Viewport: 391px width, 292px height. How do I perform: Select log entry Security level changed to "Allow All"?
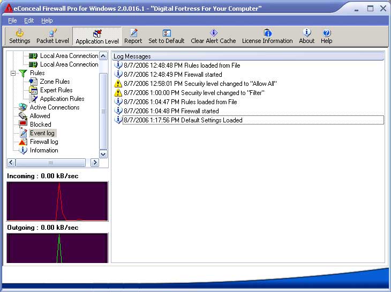(200, 84)
